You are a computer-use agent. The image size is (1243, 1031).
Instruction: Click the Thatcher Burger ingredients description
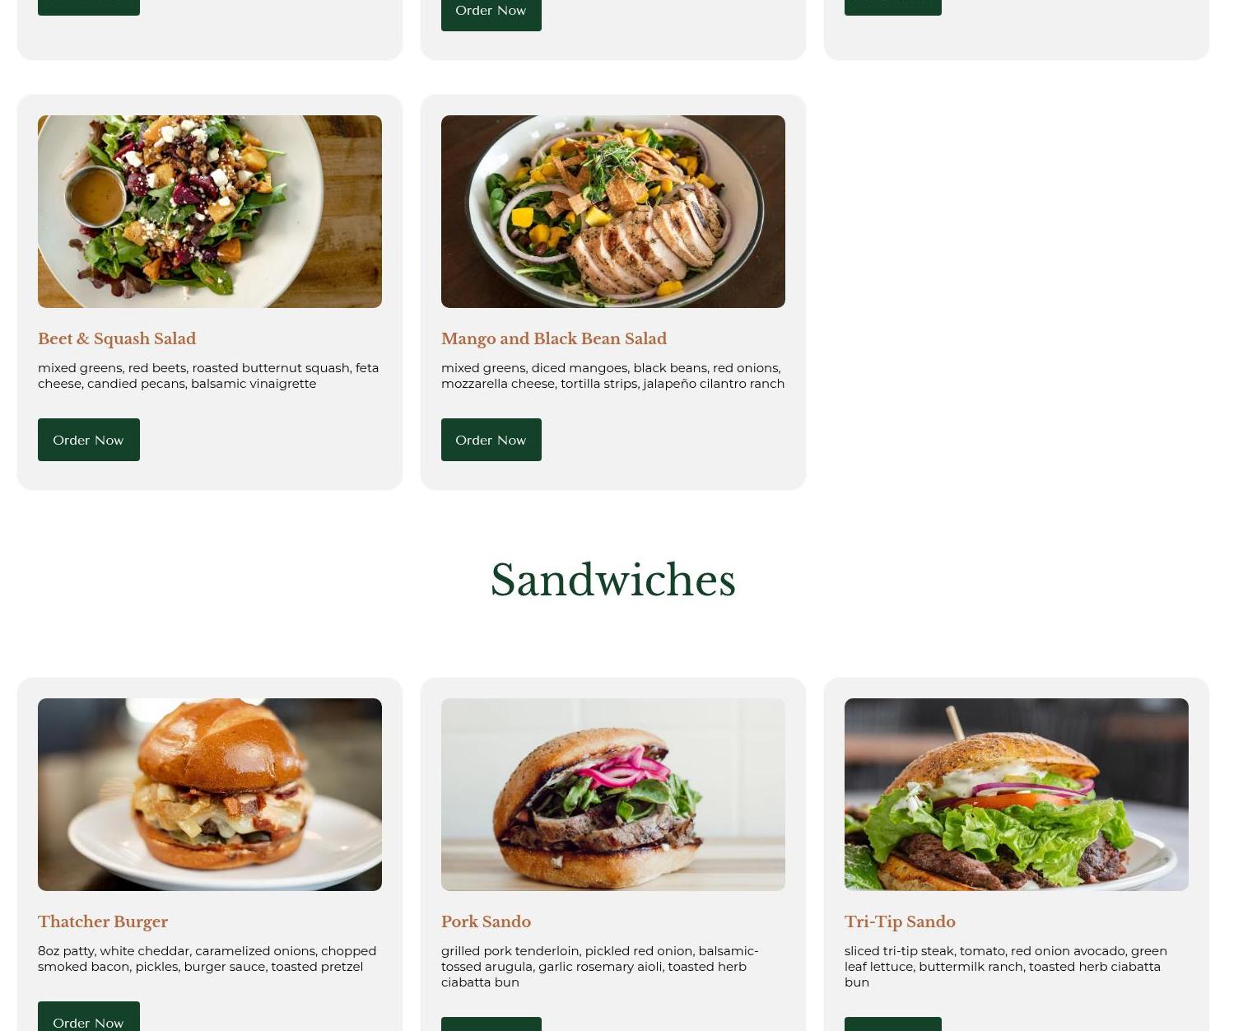click(x=207, y=959)
